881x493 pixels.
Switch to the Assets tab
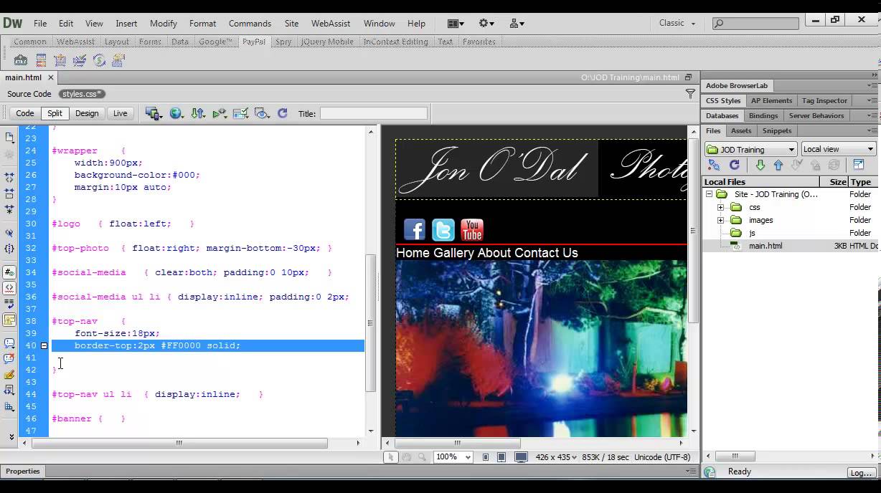tap(741, 130)
